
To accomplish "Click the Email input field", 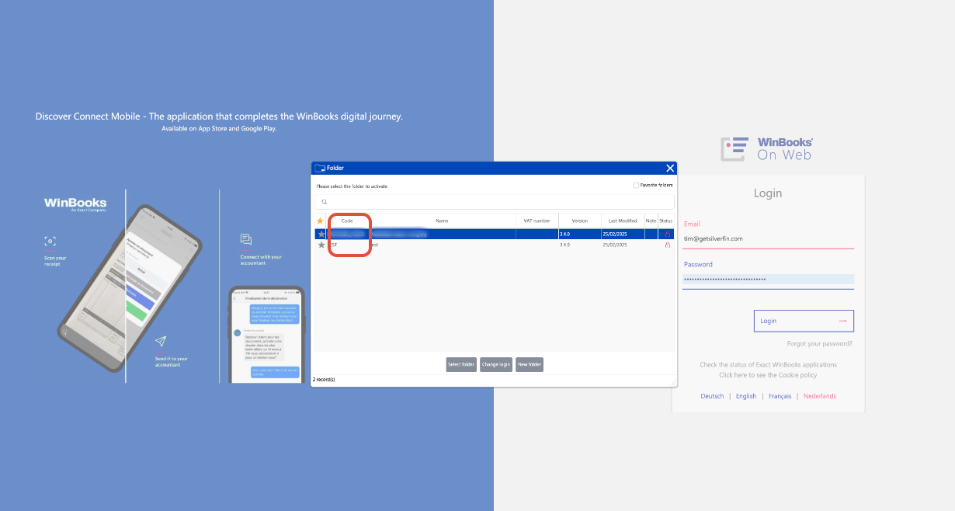I will tap(768, 239).
